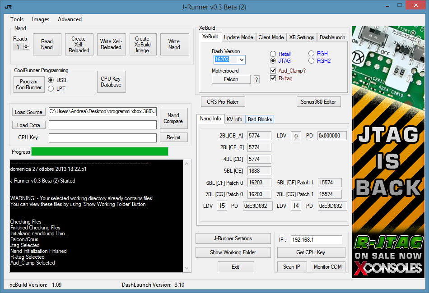
Task: Click the Load Extra path field
Action: coord(103,125)
